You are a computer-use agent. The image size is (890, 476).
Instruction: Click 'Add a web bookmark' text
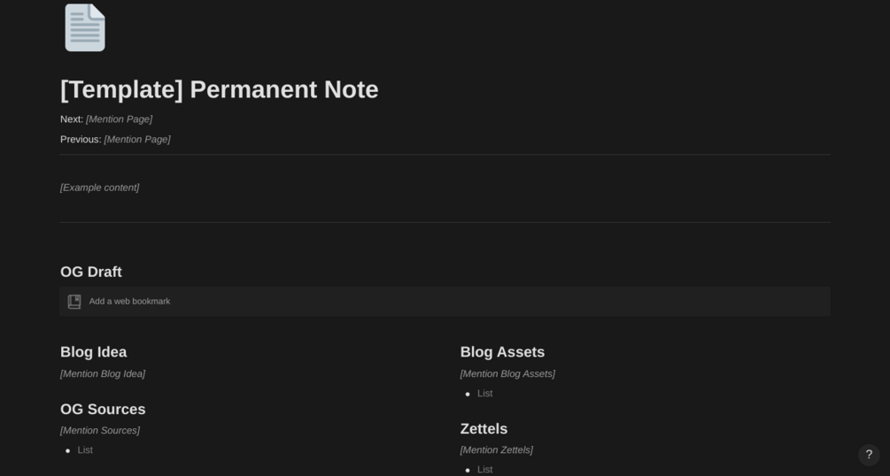pos(129,302)
